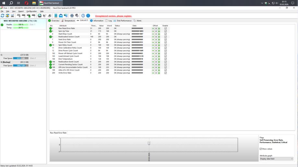Click green status icon of Reallocated Sectors Count
Image resolution: width=298 pixels, height=167 pixels.
[x=51, y=37]
